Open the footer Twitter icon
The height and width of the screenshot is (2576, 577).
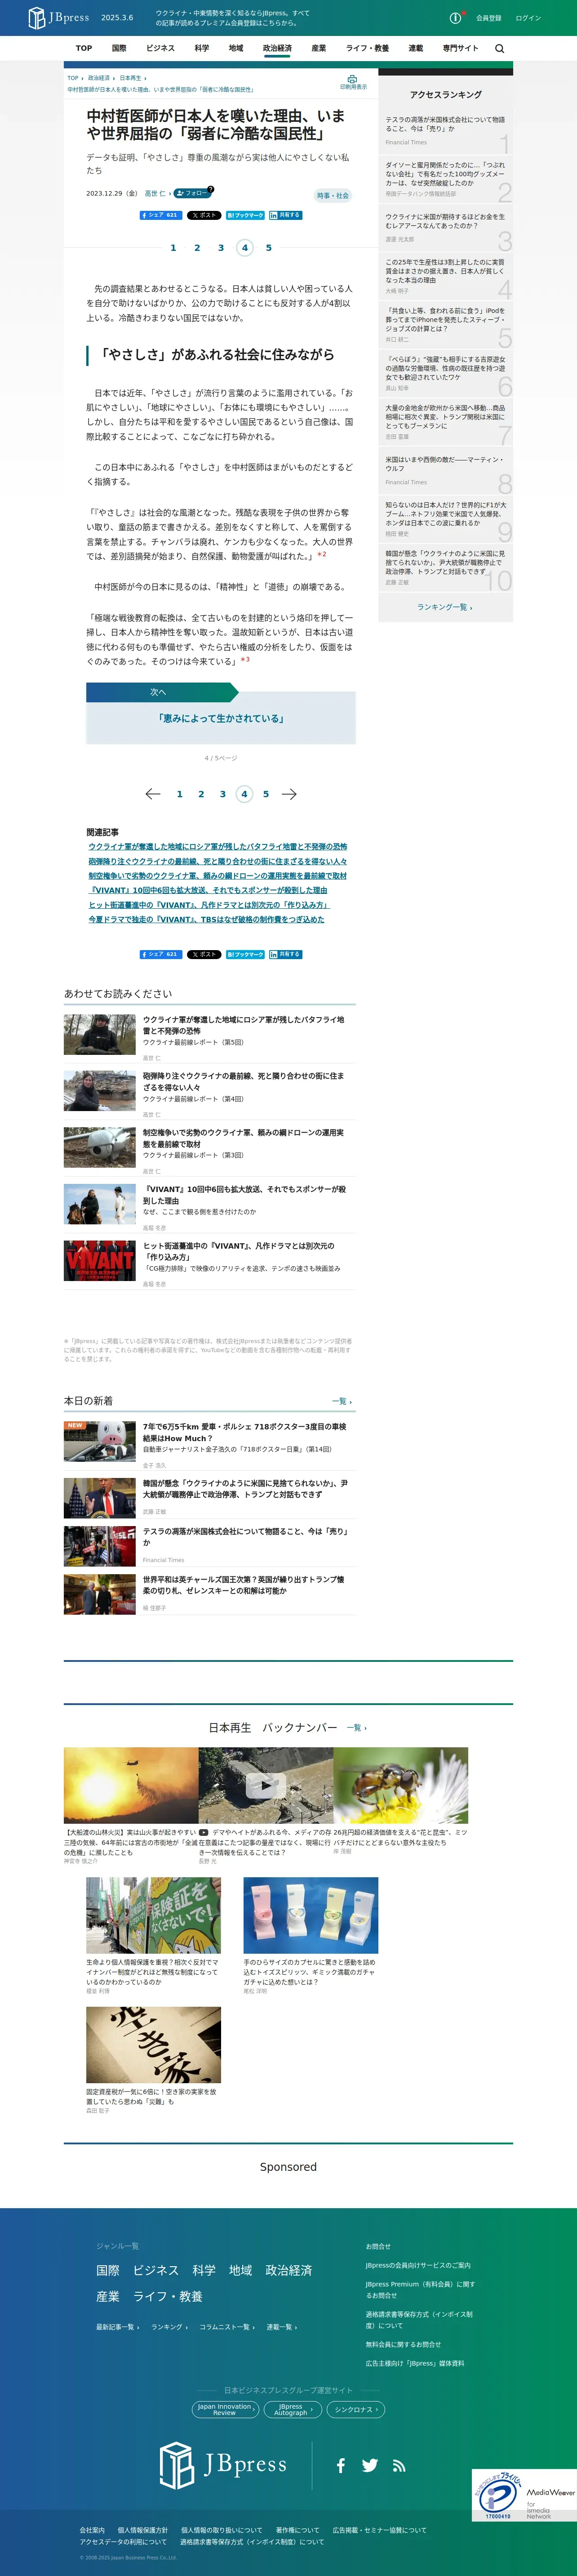[370, 2465]
